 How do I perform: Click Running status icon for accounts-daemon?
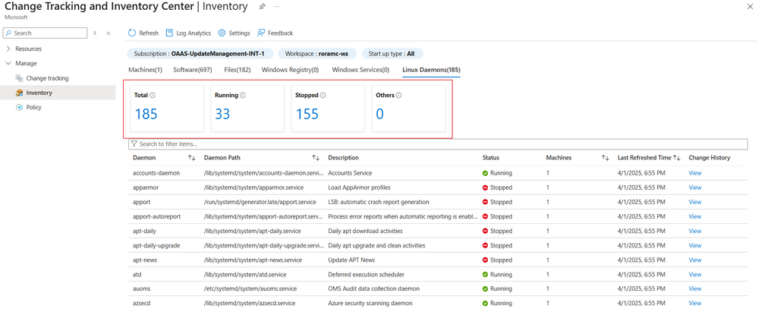[485, 172]
